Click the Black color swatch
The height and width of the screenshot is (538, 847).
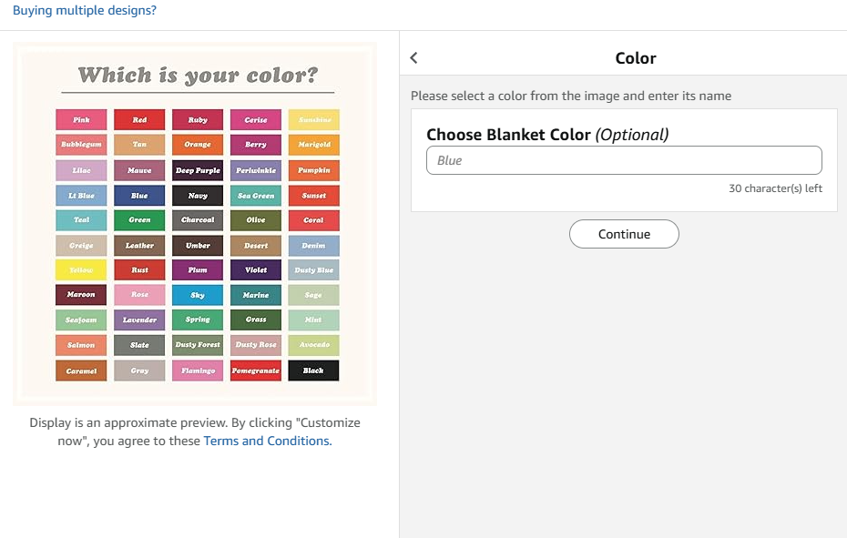[313, 371]
